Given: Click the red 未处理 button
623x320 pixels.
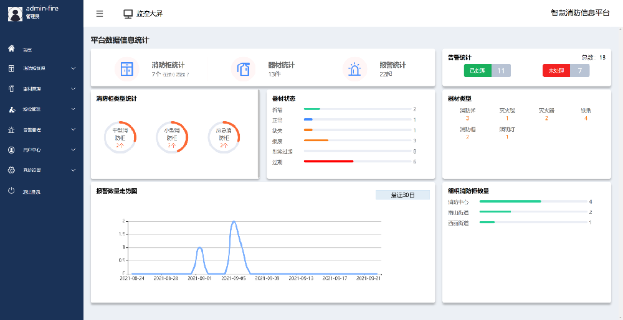Looking at the screenshot, I should (556, 71).
